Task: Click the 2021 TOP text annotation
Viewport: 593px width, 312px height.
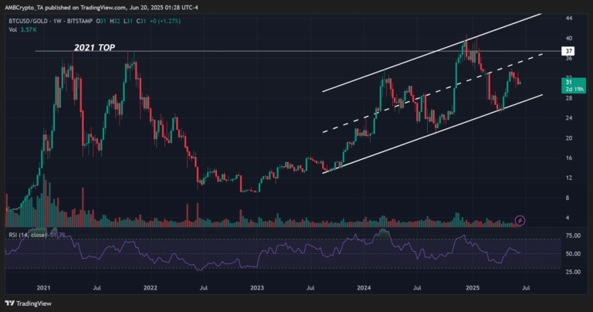Action: click(x=97, y=47)
